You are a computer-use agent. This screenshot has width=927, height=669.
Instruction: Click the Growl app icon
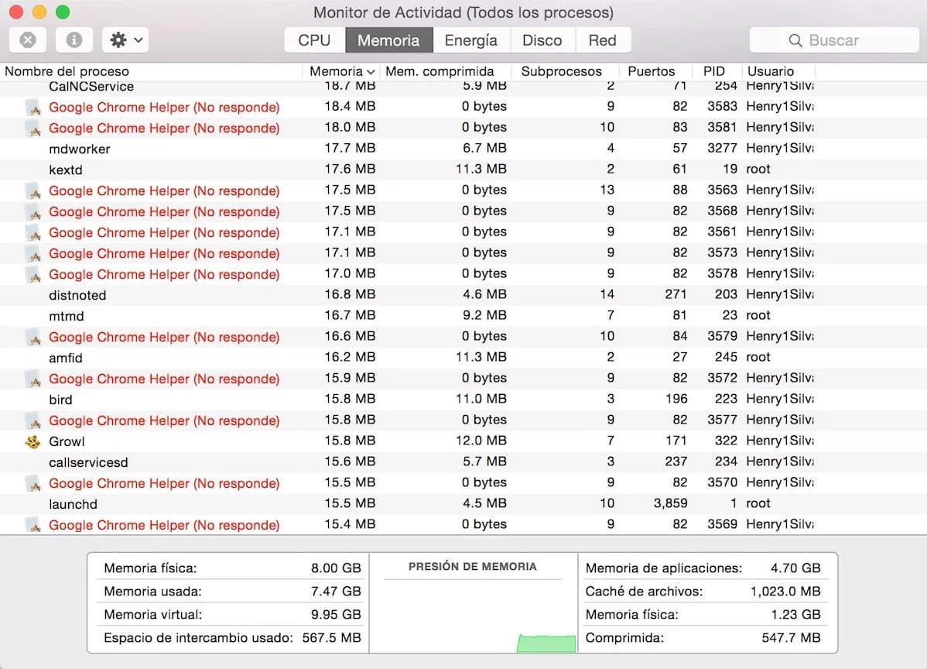[x=33, y=441]
